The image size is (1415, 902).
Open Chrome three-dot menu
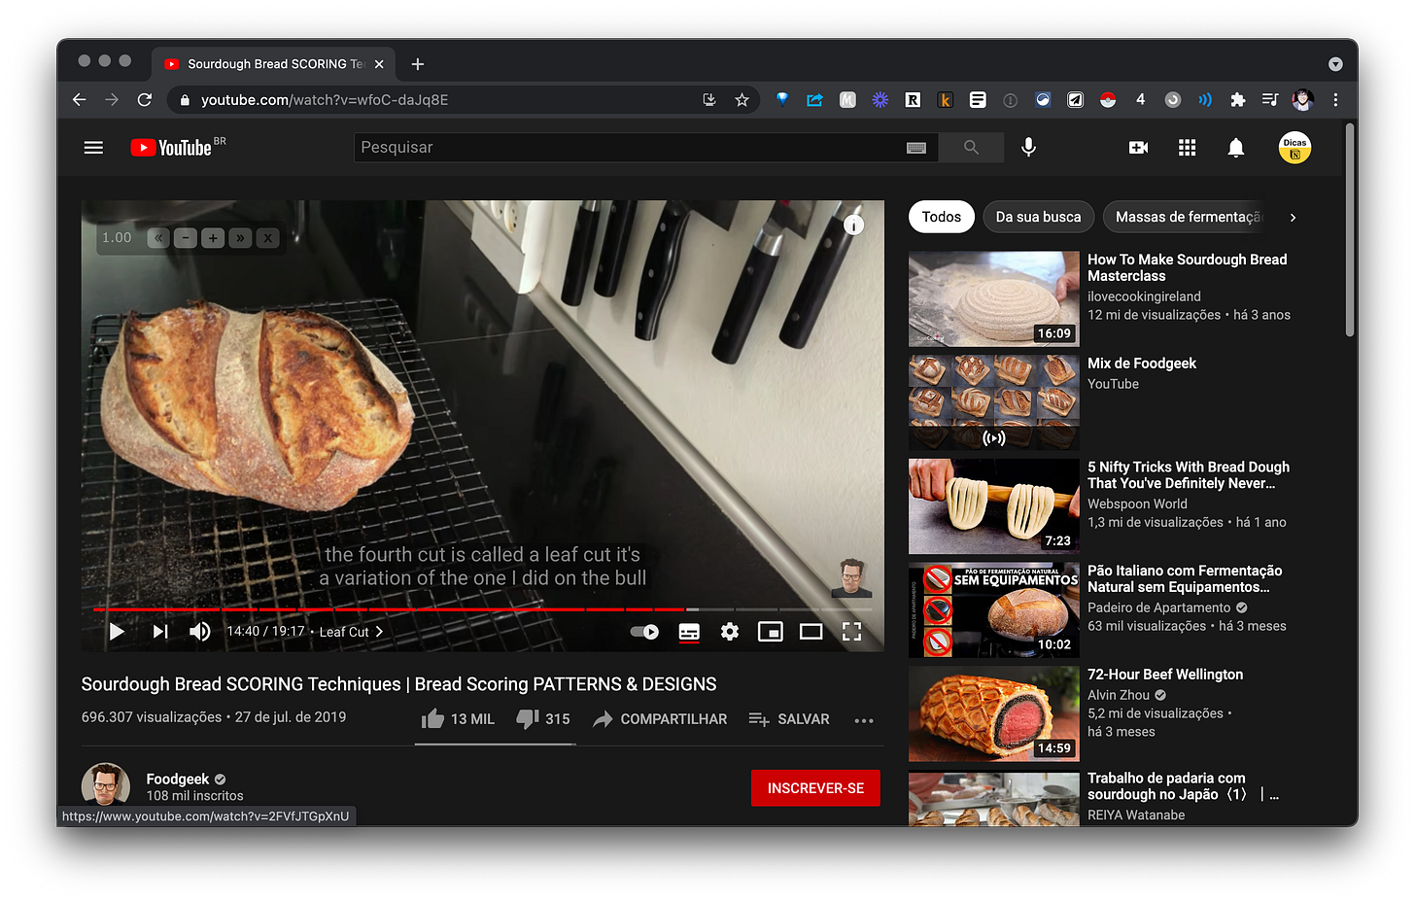[1335, 100]
